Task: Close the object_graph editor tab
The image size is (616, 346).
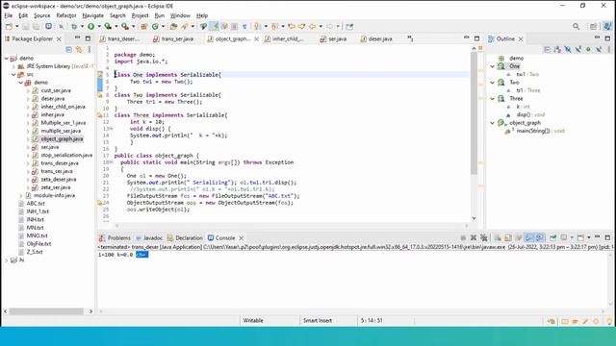Action: coord(257,38)
